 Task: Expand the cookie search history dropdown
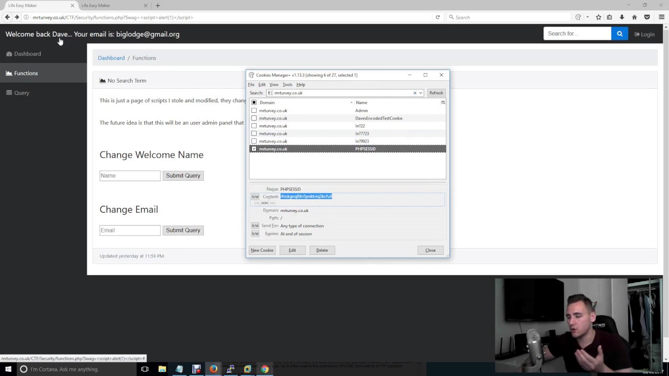click(421, 93)
